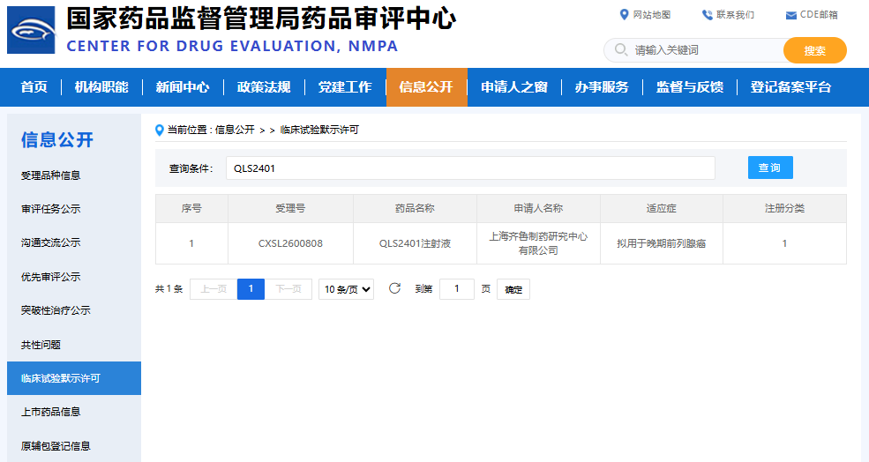Viewport: 869px width, 462px height.
Task: Click the CXSL2600808 cell
Action: point(290,243)
